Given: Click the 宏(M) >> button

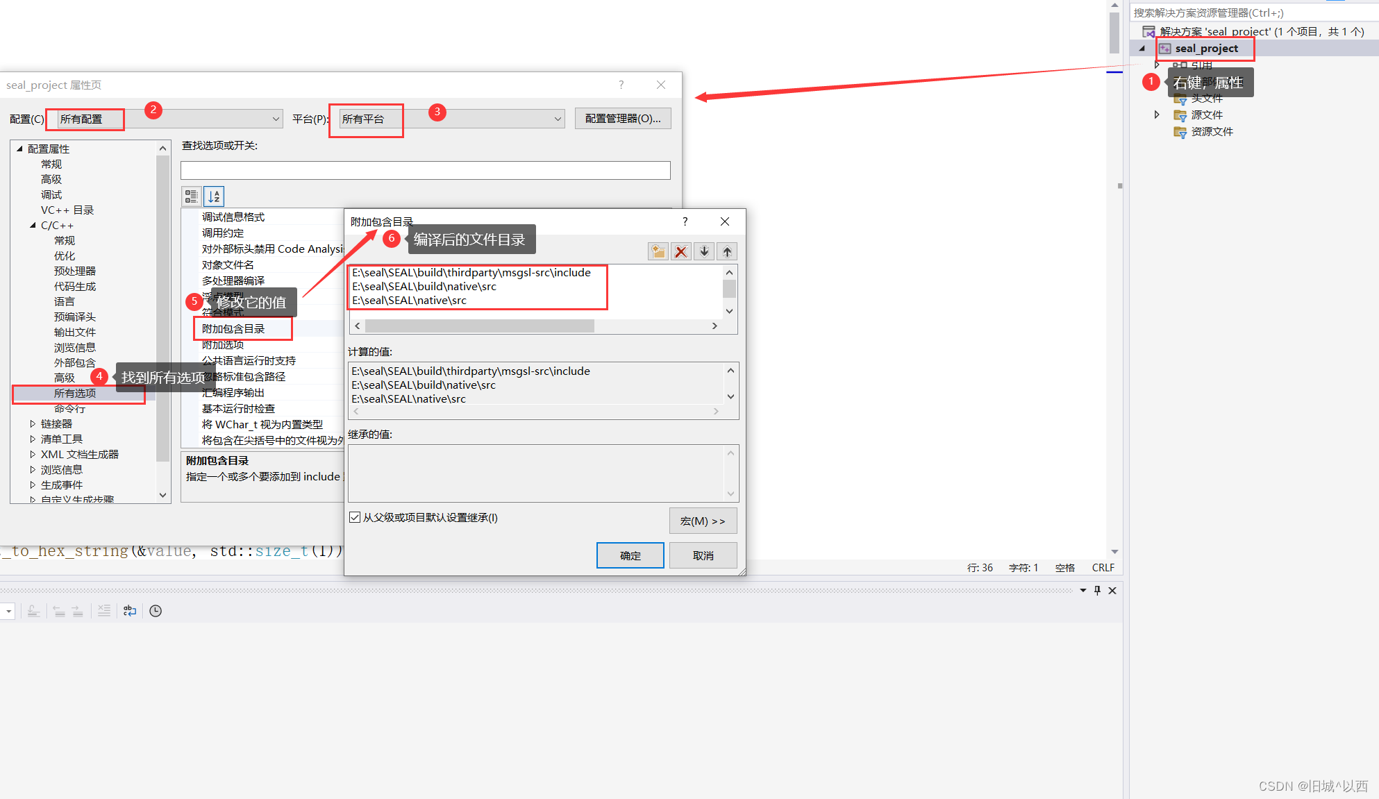Looking at the screenshot, I should pyautogui.click(x=703, y=521).
